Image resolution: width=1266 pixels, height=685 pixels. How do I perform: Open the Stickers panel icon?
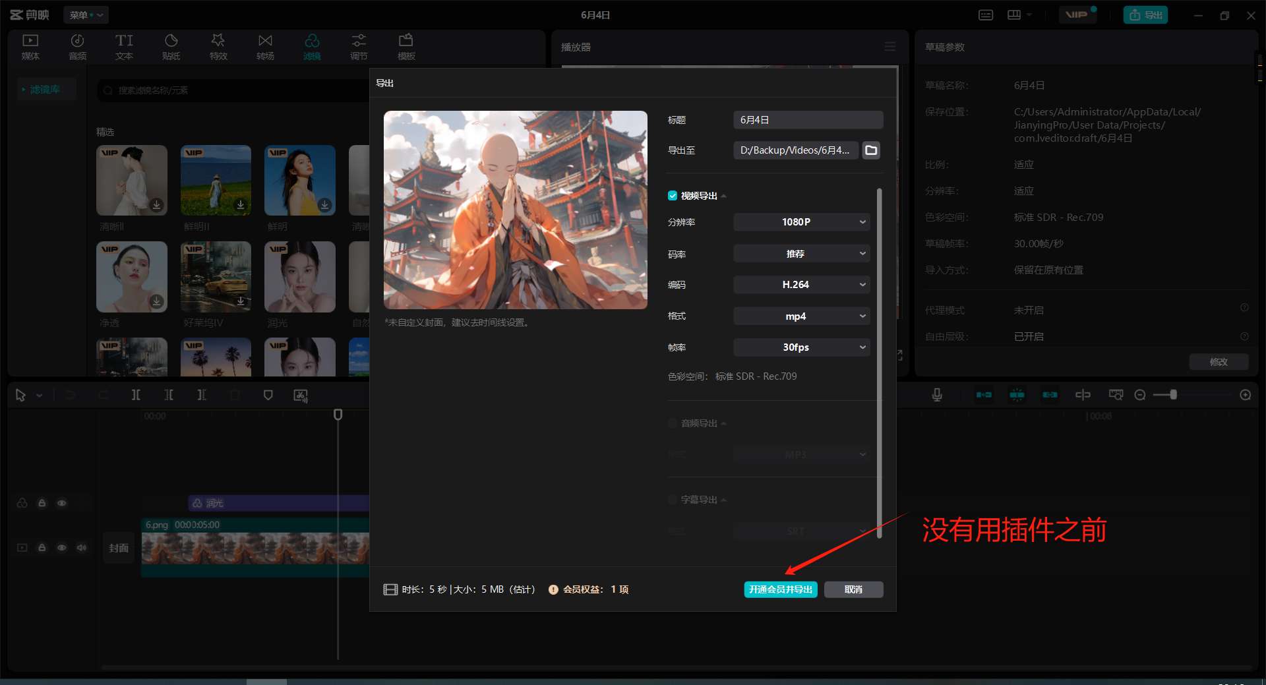tap(171, 46)
